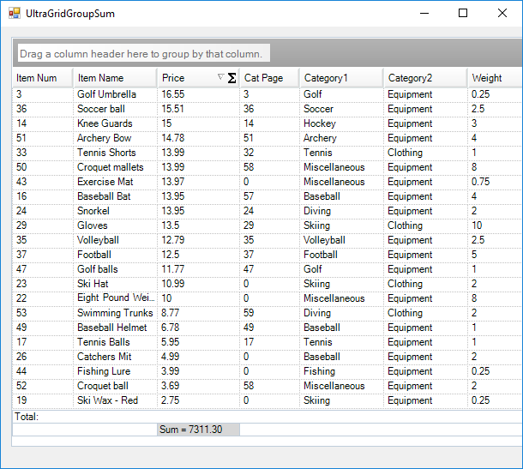Click the summation sigma icon in Price header

pyautogui.click(x=231, y=78)
